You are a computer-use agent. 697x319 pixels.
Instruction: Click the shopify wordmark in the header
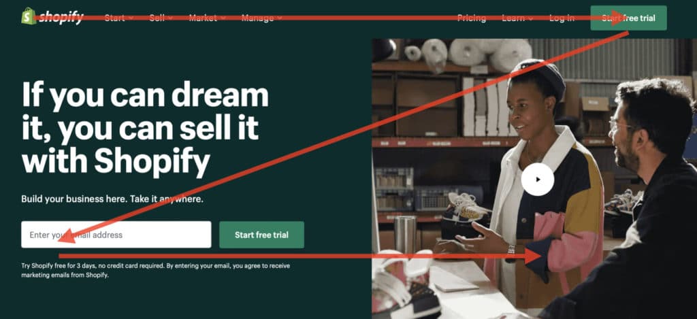pyautogui.click(x=61, y=17)
